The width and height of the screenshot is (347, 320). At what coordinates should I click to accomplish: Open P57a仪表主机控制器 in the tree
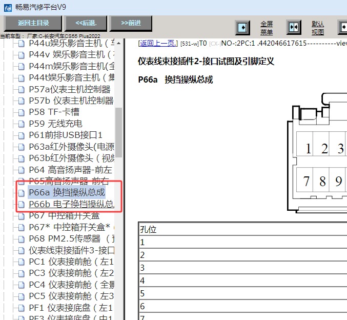pyautogui.click(x=70, y=89)
